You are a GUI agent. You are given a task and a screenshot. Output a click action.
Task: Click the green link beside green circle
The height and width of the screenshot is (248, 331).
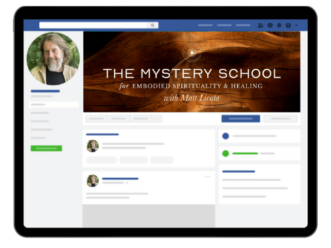coord(245,153)
